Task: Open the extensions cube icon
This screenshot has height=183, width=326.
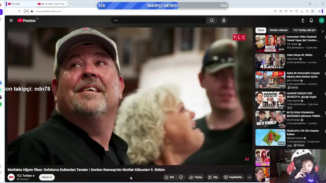Action: (319, 11)
